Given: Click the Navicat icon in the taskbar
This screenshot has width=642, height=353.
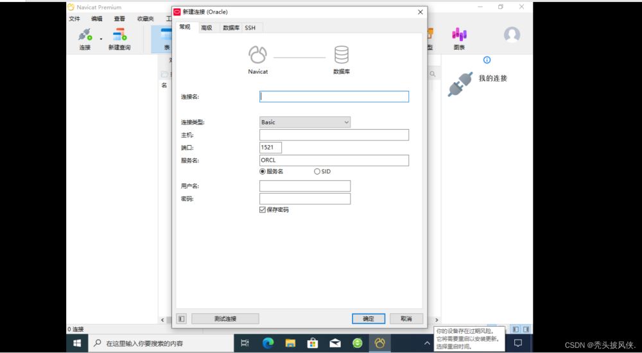Looking at the screenshot, I should 380,343.
